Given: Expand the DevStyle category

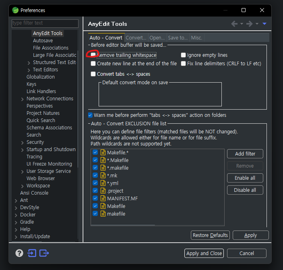Looking at the screenshot, I should pyautogui.click(x=16, y=208).
